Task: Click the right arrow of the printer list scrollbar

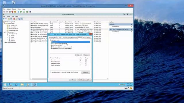Action: click(x=108, y=79)
